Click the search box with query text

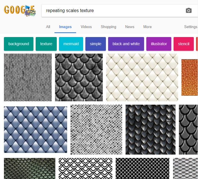tap(112, 11)
